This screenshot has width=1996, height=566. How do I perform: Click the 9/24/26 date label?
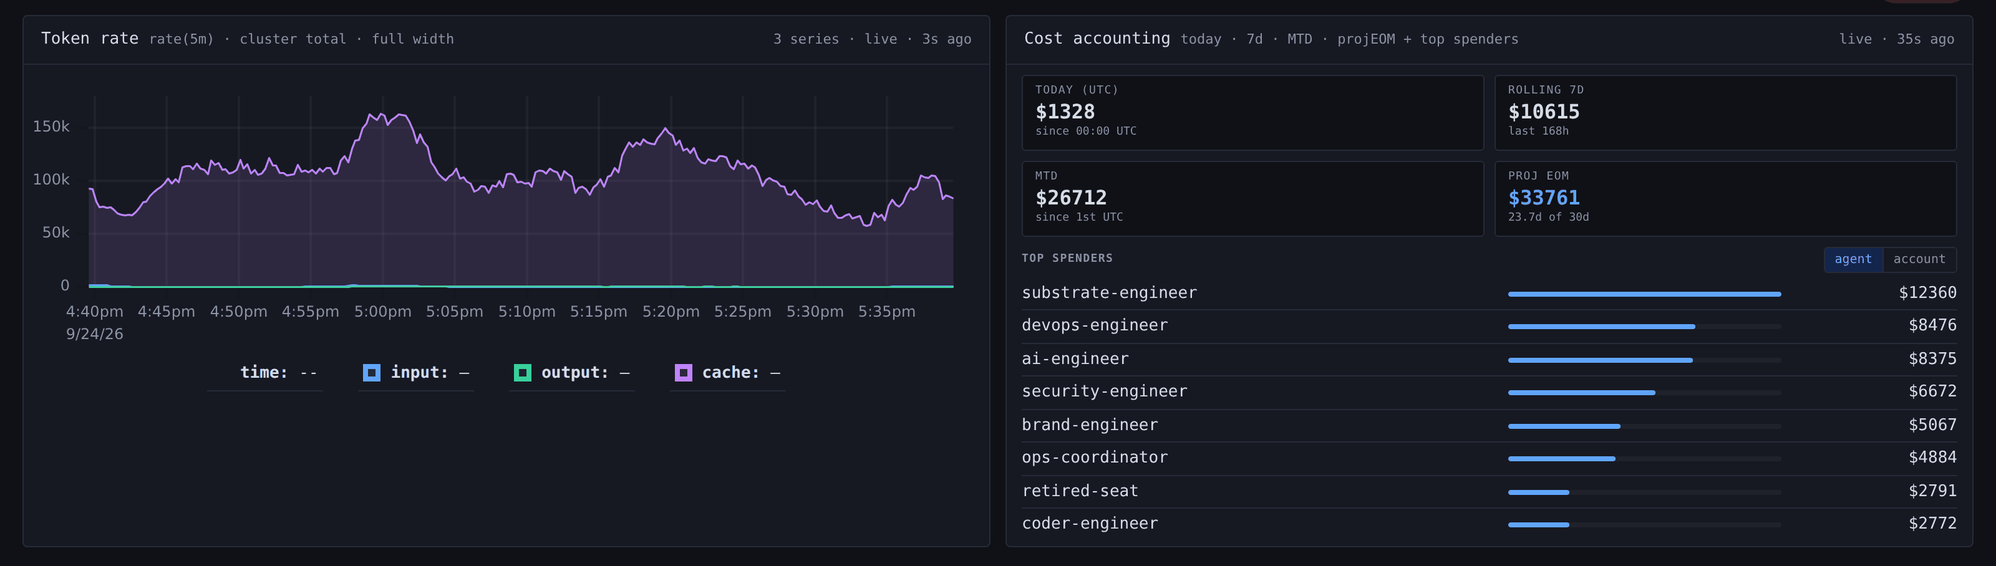tap(95, 333)
